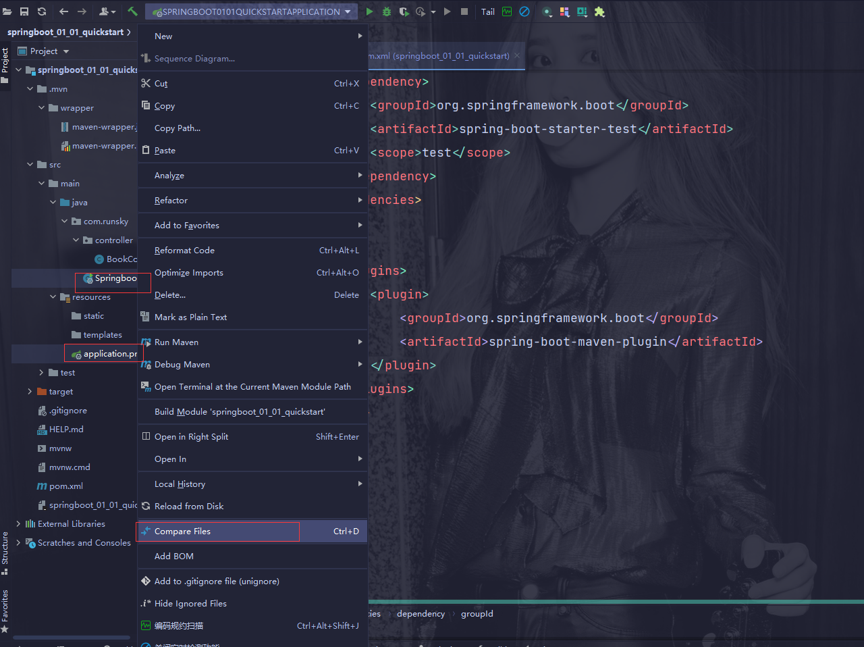864x647 pixels.
Task: Choose Copy Path... from context menu
Action: 252,128
